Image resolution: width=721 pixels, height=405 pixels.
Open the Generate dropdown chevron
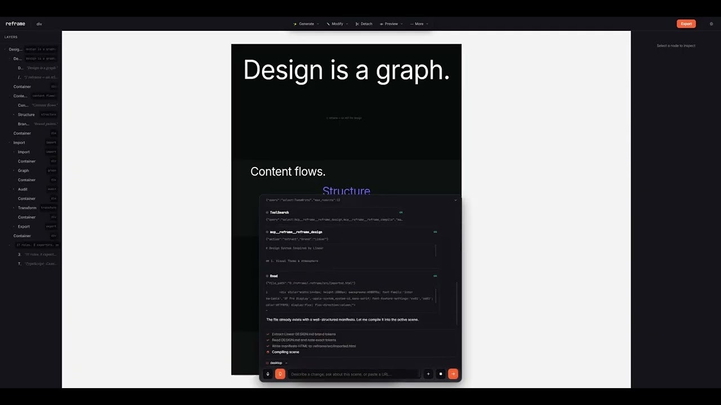click(x=318, y=24)
